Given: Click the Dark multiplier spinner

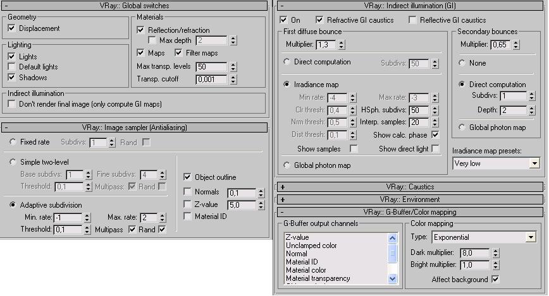Looking at the screenshot, I should pos(495,252).
